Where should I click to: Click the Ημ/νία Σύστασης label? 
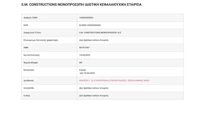coord(32,55)
